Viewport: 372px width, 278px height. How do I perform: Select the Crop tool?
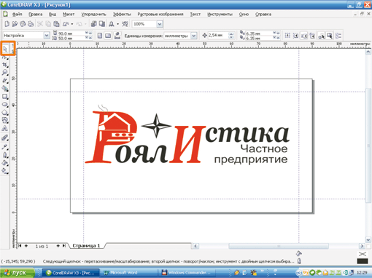[x=5, y=65]
